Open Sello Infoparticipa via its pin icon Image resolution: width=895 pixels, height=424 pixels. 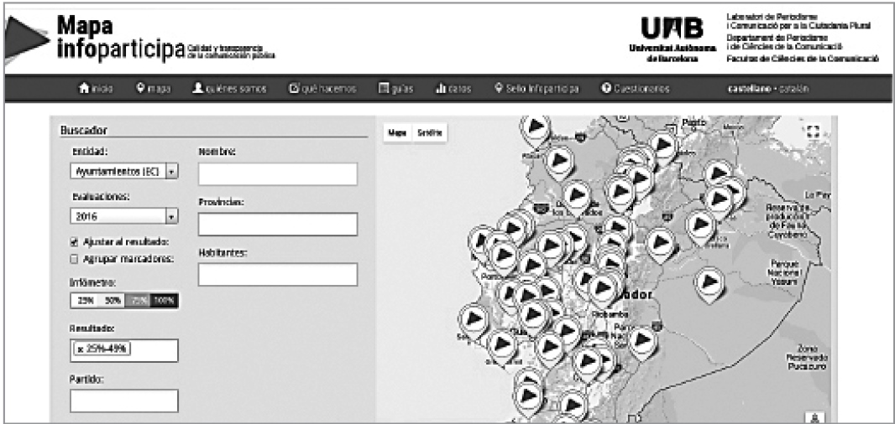pyautogui.click(x=499, y=88)
